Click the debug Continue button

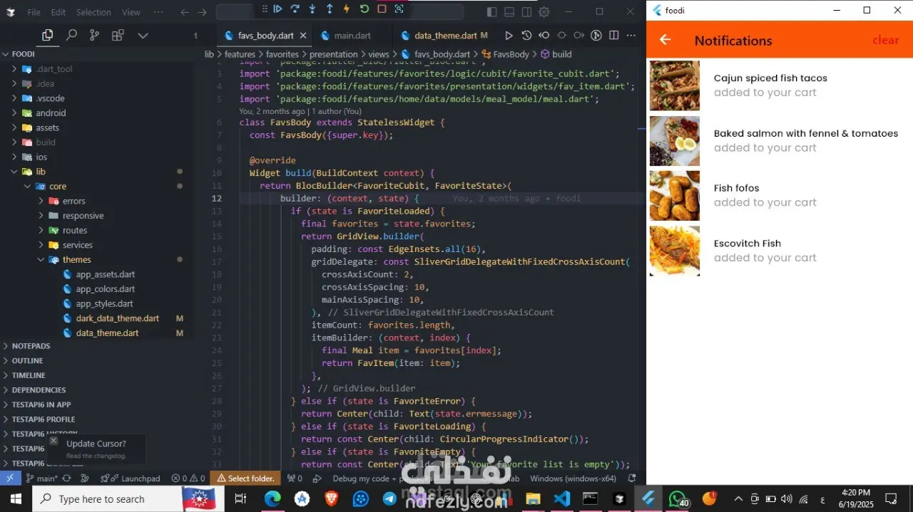pyautogui.click(x=277, y=9)
